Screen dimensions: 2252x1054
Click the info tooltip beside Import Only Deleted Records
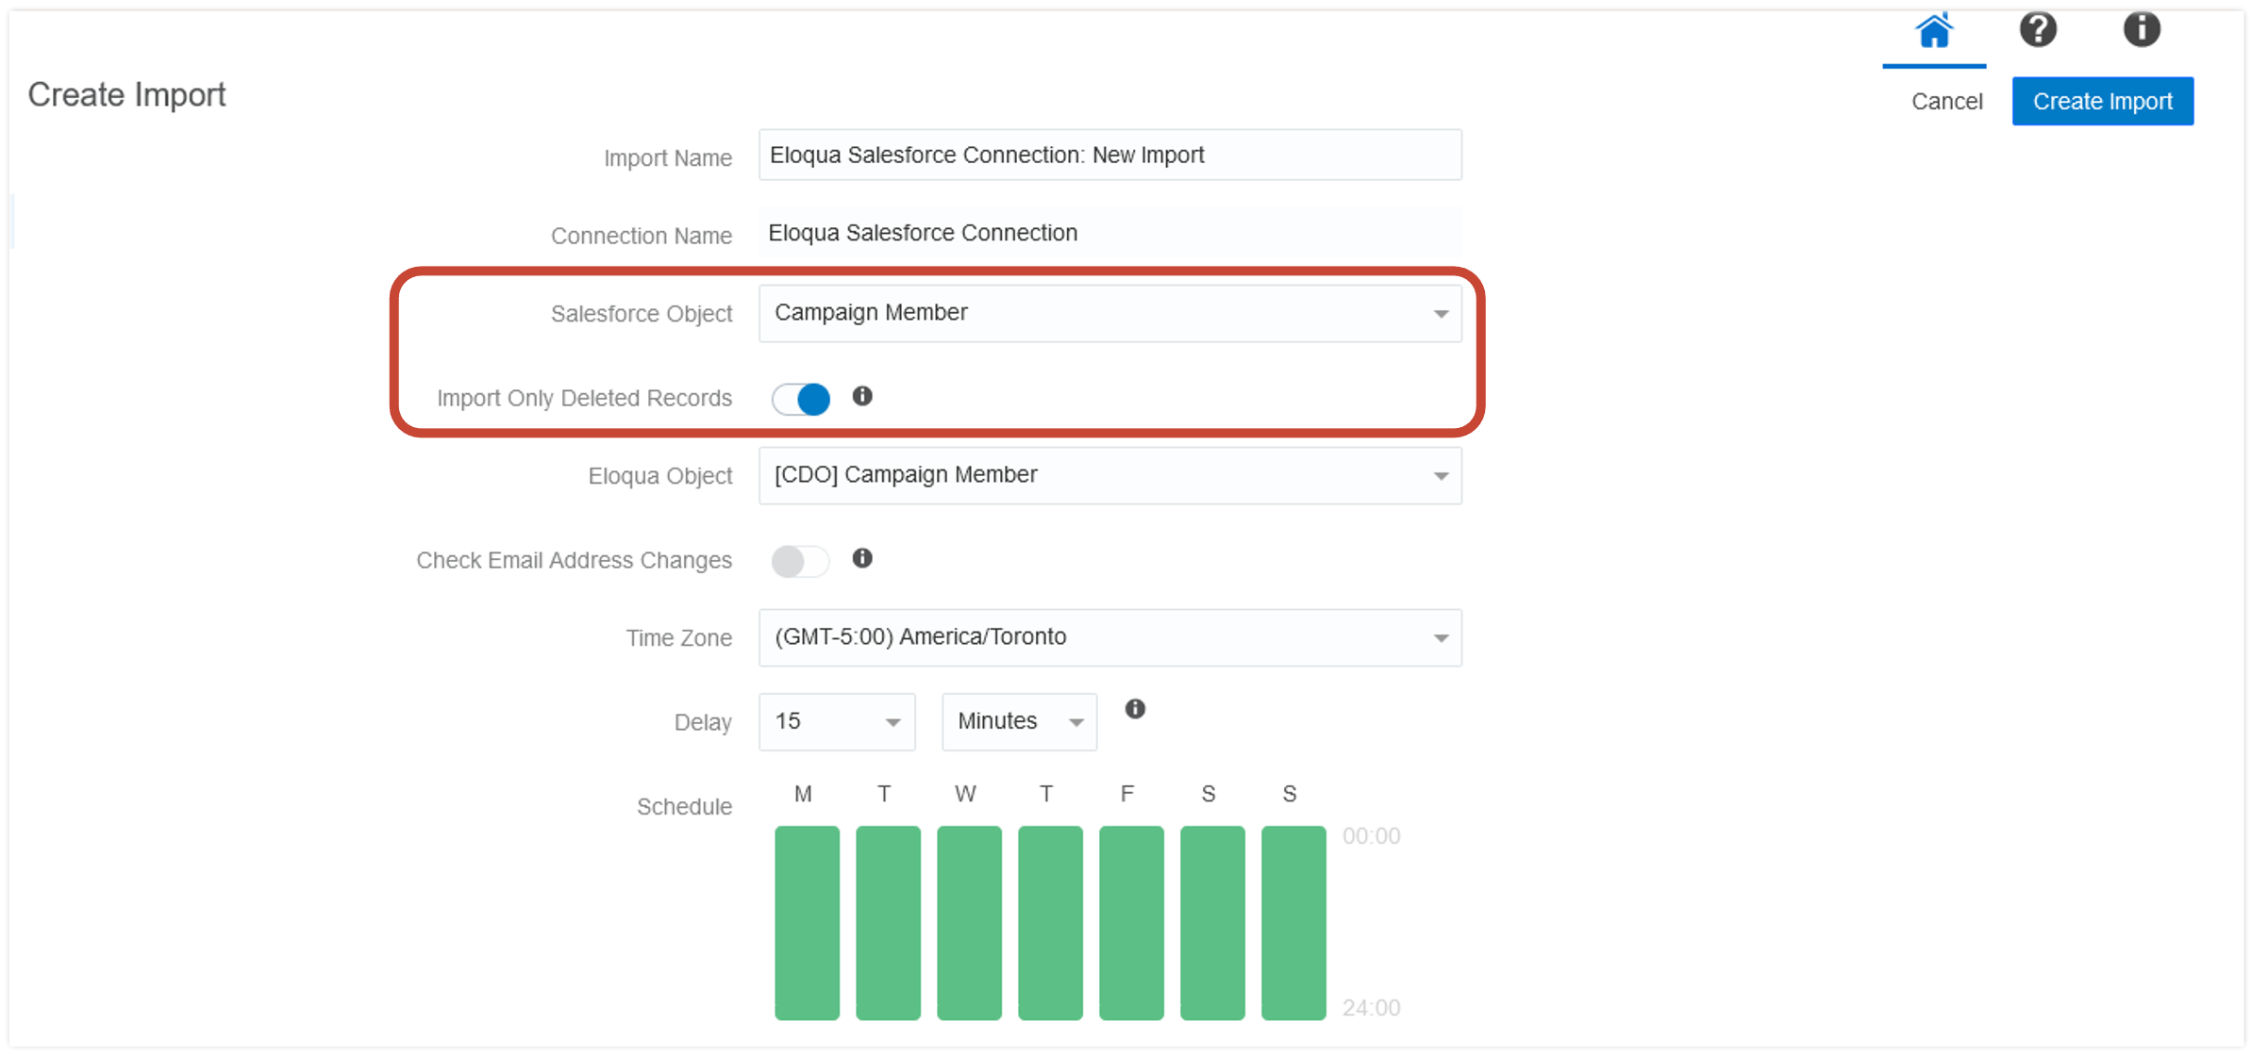coord(861,398)
